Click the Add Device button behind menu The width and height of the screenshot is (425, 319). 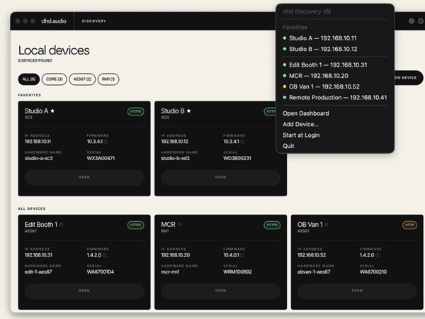409,77
